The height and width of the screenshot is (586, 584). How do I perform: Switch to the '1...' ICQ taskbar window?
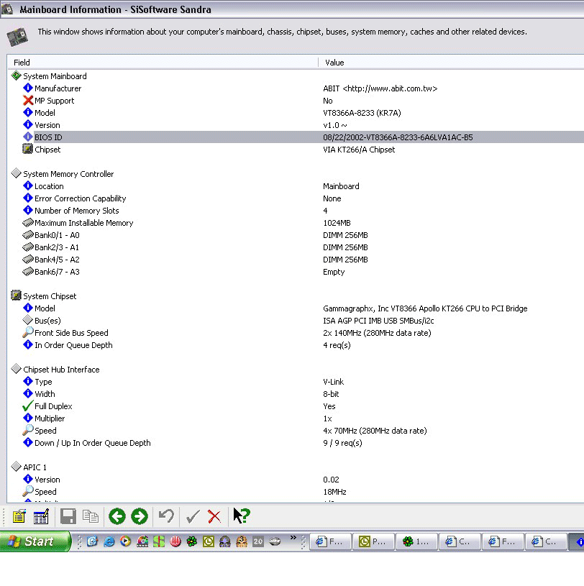pyautogui.click(x=416, y=541)
